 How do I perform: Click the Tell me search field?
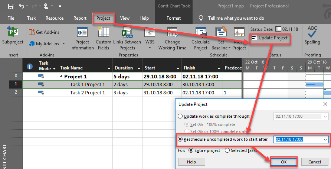click(236, 18)
